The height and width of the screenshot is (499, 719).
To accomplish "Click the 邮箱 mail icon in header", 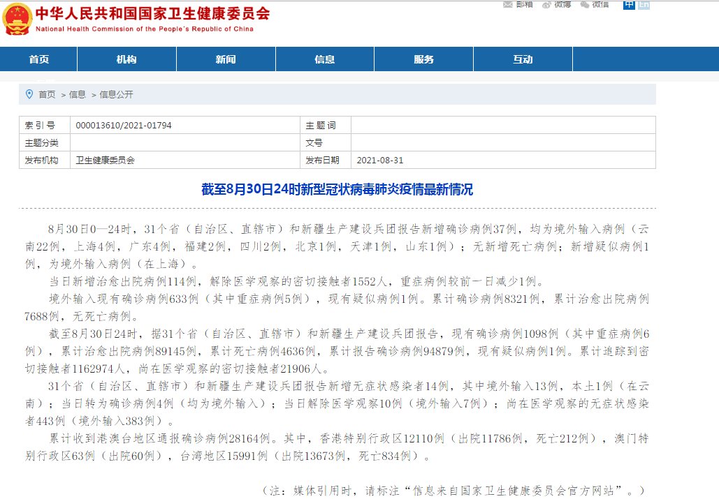I will pyautogui.click(x=507, y=4).
